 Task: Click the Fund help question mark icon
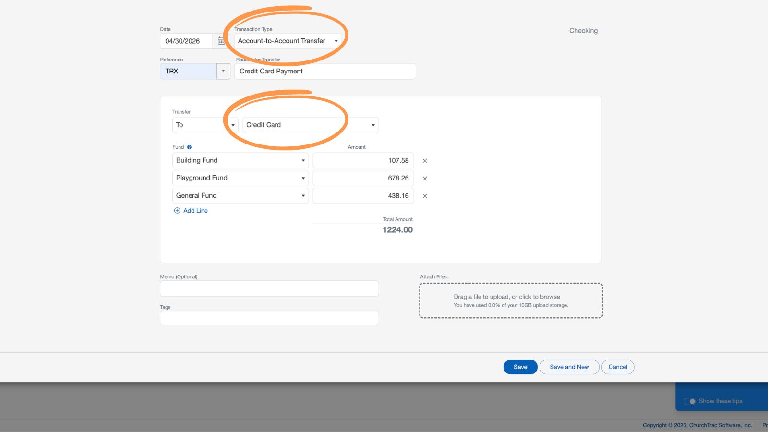coord(189,147)
